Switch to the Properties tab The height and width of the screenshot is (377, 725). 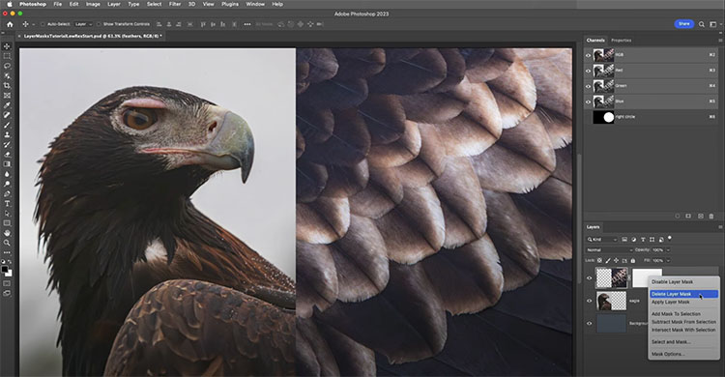(621, 41)
